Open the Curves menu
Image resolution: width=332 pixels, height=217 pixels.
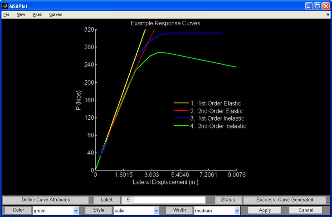tap(56, 14)
